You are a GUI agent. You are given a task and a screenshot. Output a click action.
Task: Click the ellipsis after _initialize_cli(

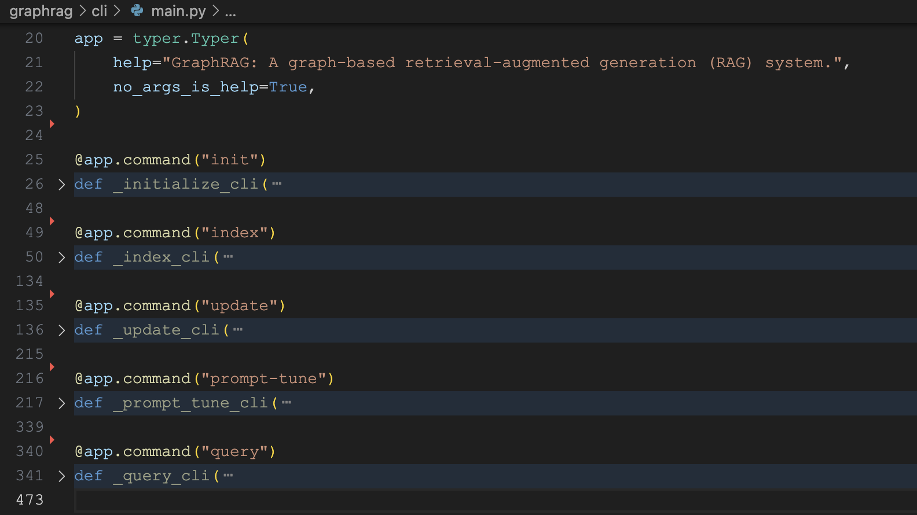coord(277,184)
